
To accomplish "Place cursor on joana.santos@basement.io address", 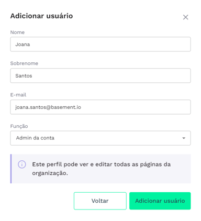I will pos(48,107).
